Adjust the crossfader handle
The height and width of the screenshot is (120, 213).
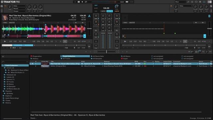point(106,52)
